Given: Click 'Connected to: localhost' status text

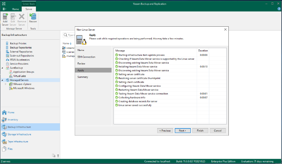Looking at the screenshot, I should tap(157, 161).
